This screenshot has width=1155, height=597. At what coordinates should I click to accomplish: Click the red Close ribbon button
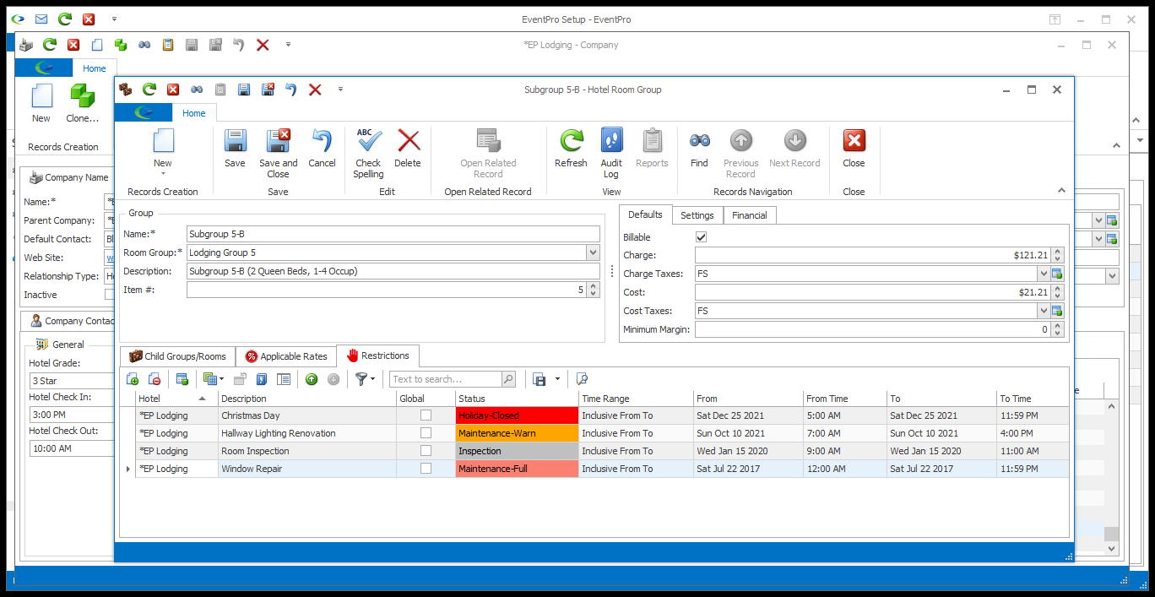pyautogui.click(x=854, y=149)
